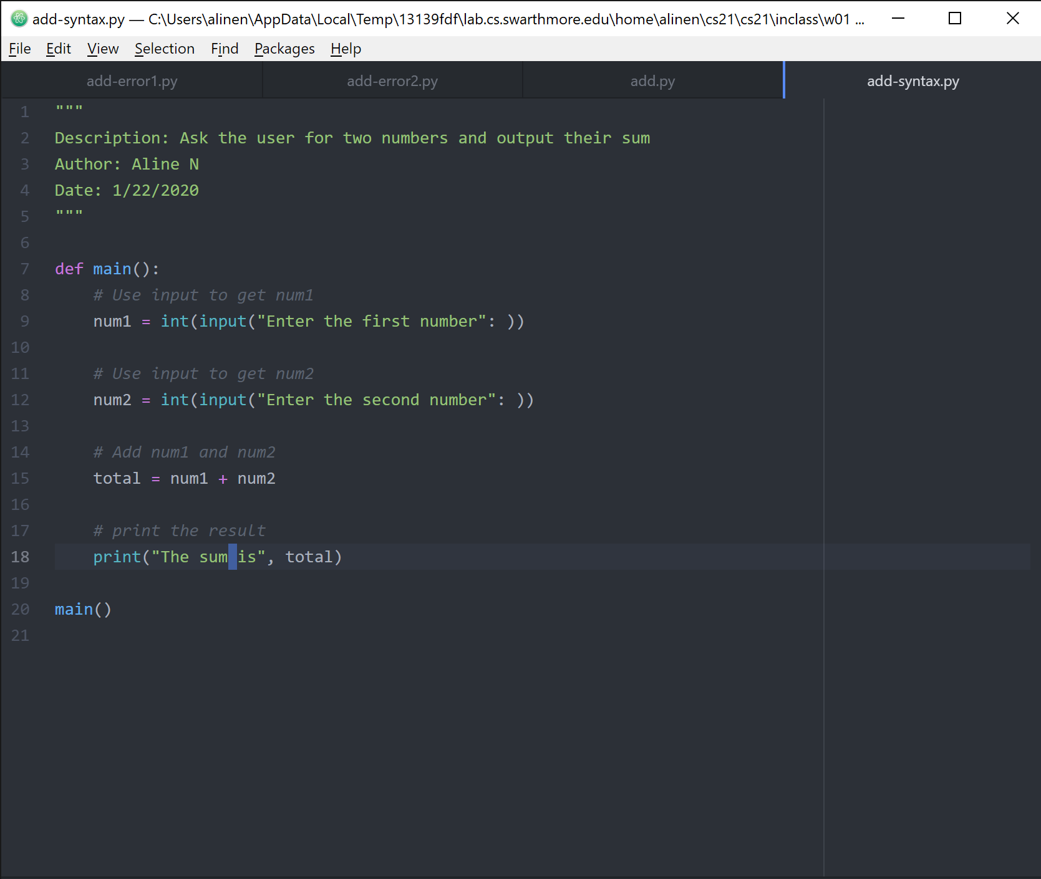Open the View menu
Image resolution: width=1041 pixels, height=879 pixels.
[103, 49]
